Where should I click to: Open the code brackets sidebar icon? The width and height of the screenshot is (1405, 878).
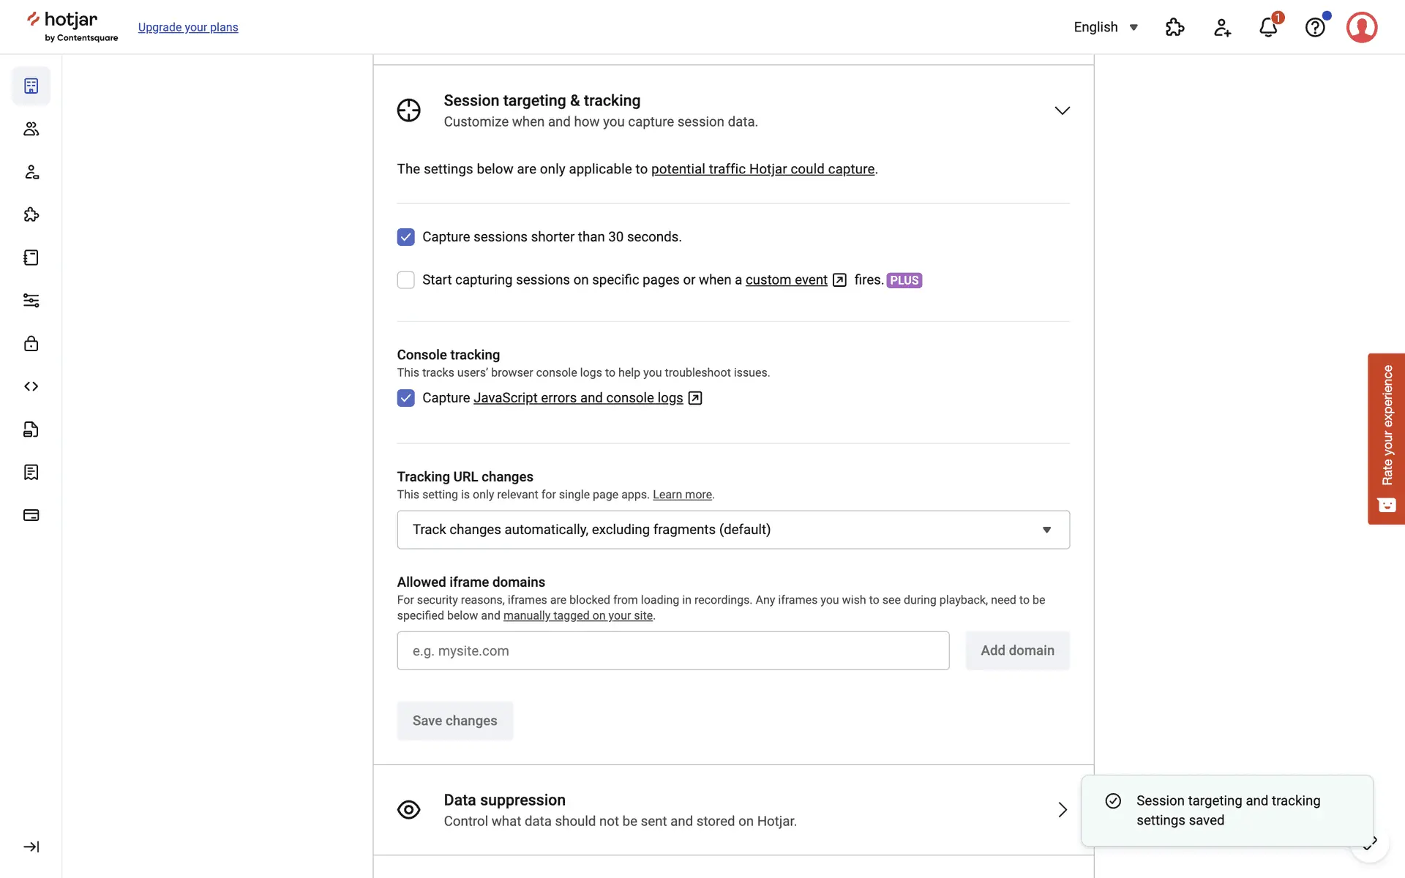31,386
